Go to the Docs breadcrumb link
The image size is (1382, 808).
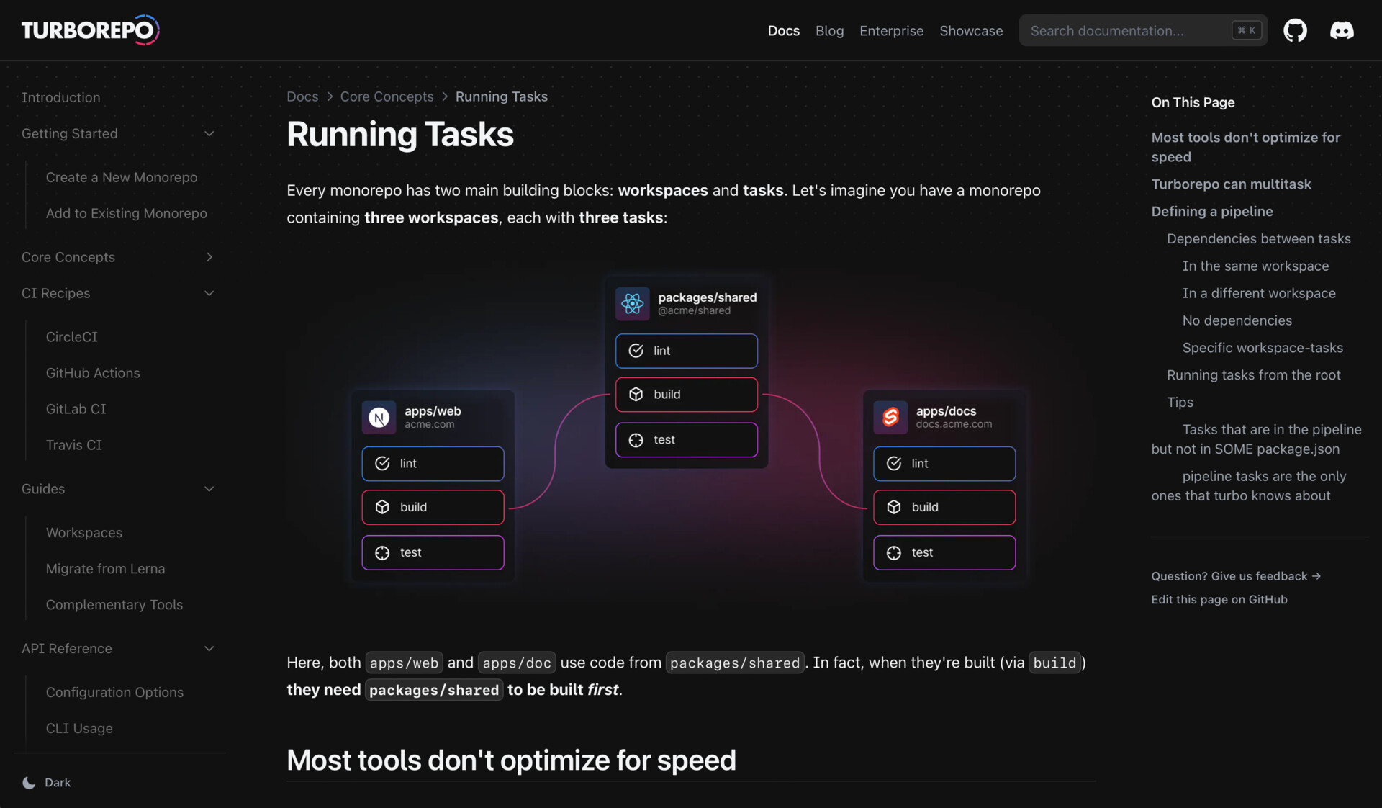[x=302, y=96]
